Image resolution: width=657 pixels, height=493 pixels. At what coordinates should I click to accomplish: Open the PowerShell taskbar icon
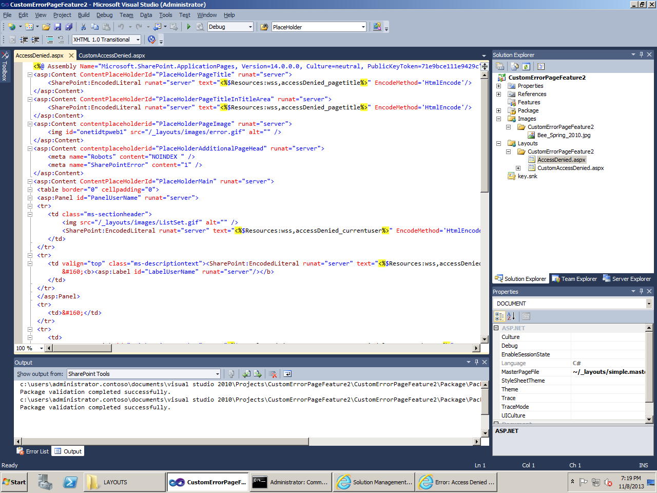coord(70,482)
